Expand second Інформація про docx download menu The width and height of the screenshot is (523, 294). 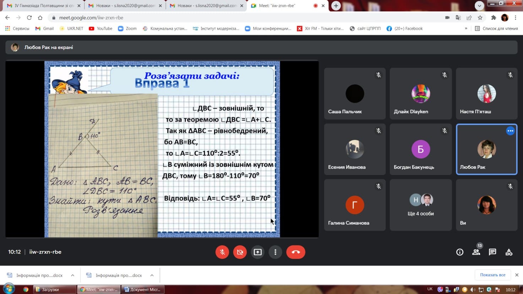click(152, 275)
